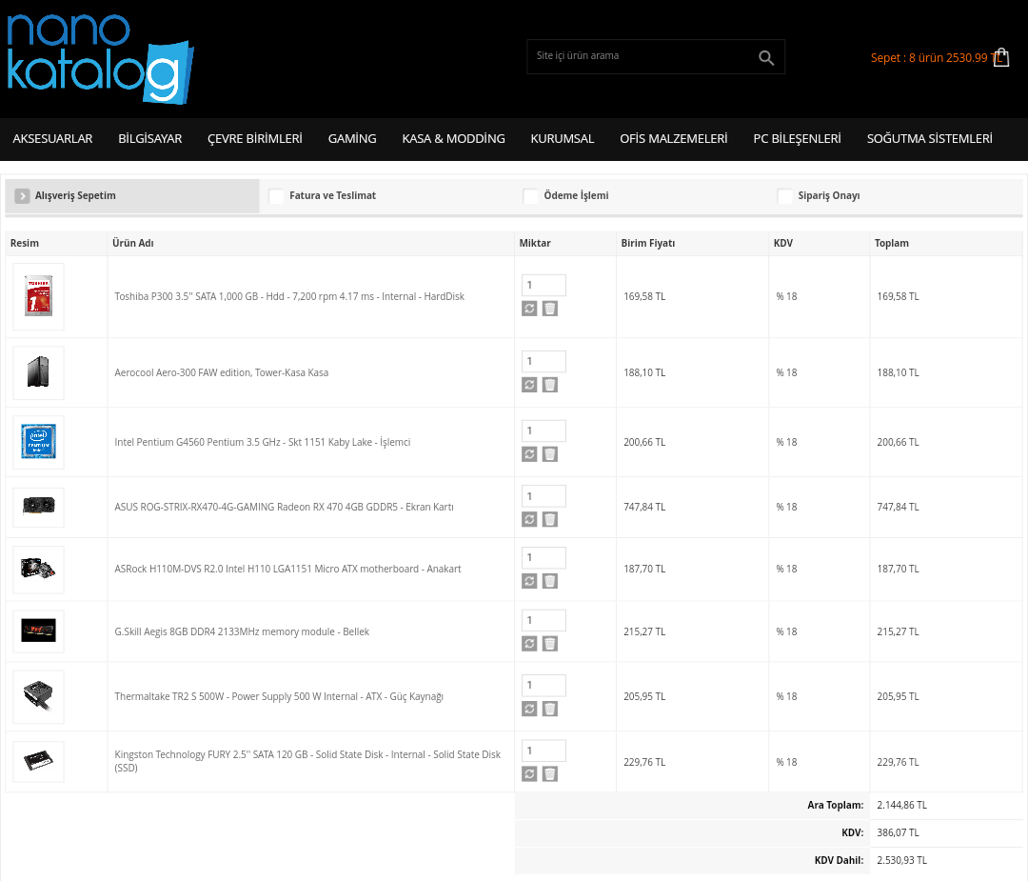
Task: Open Aerocool Aero-300 FAW edition link
Action: coord(222,372)
